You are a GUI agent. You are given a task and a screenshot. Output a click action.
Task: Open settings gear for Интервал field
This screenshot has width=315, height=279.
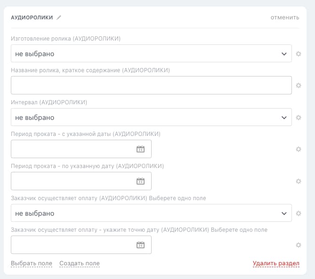(298, 118)
